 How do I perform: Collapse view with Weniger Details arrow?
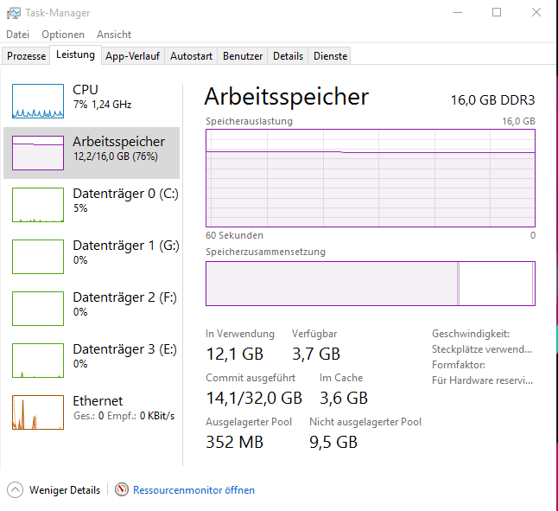click(x=16, y=490)
